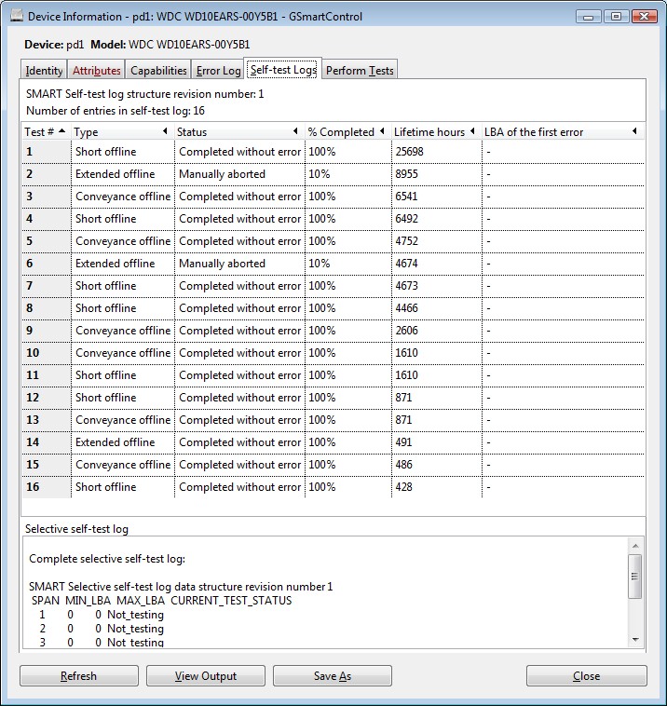Switch to the Attributes tab
The image size is (667, 706).
click(96, 70)
